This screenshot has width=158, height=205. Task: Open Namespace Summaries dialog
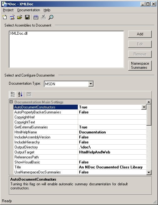(x=140, y=66)
